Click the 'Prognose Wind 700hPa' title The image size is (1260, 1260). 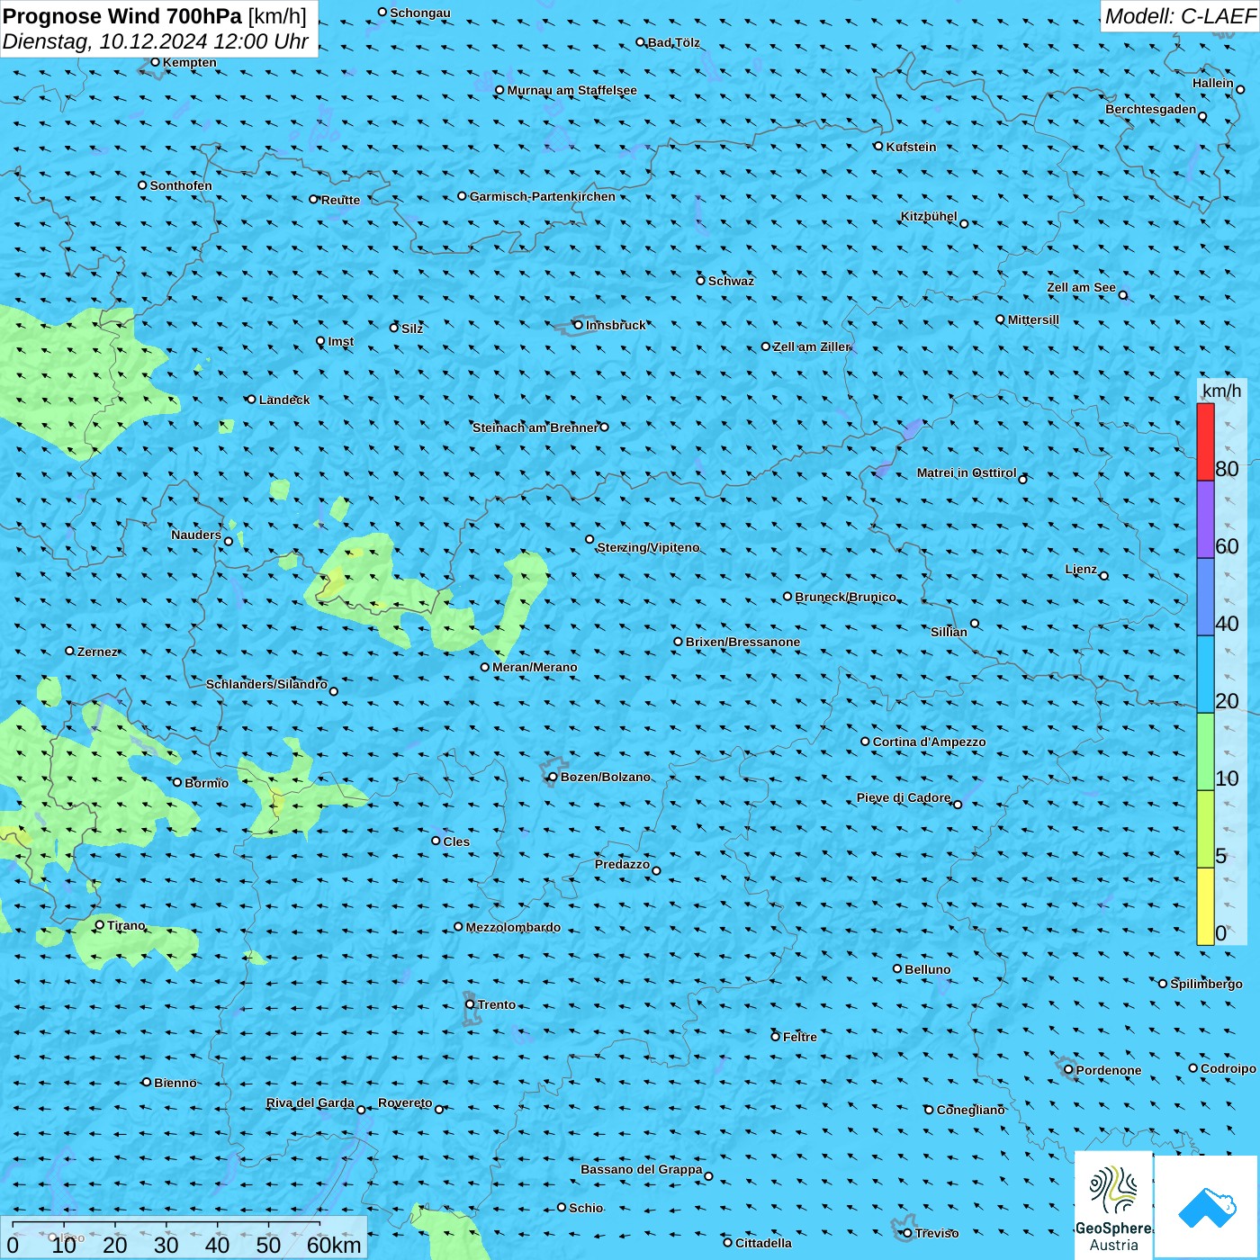[x=122, y=16]
